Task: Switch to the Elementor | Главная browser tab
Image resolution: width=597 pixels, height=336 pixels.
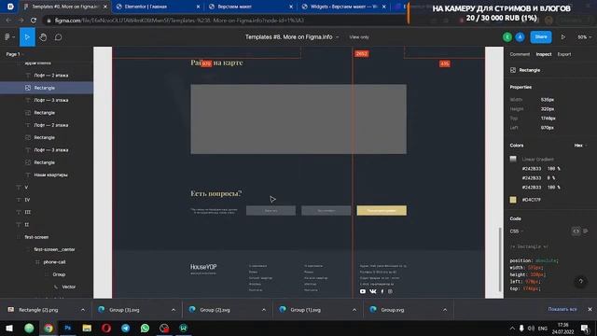Action: [158, 7]
